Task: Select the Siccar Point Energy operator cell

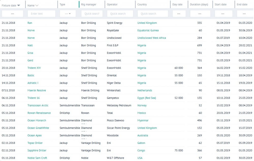Action: coord(118,128)
